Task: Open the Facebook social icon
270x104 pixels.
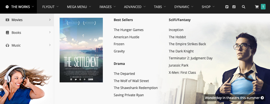Action: click(234, 7)
